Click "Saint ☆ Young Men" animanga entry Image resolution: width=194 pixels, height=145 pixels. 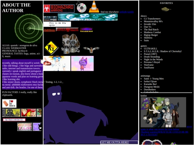[154, 79]
